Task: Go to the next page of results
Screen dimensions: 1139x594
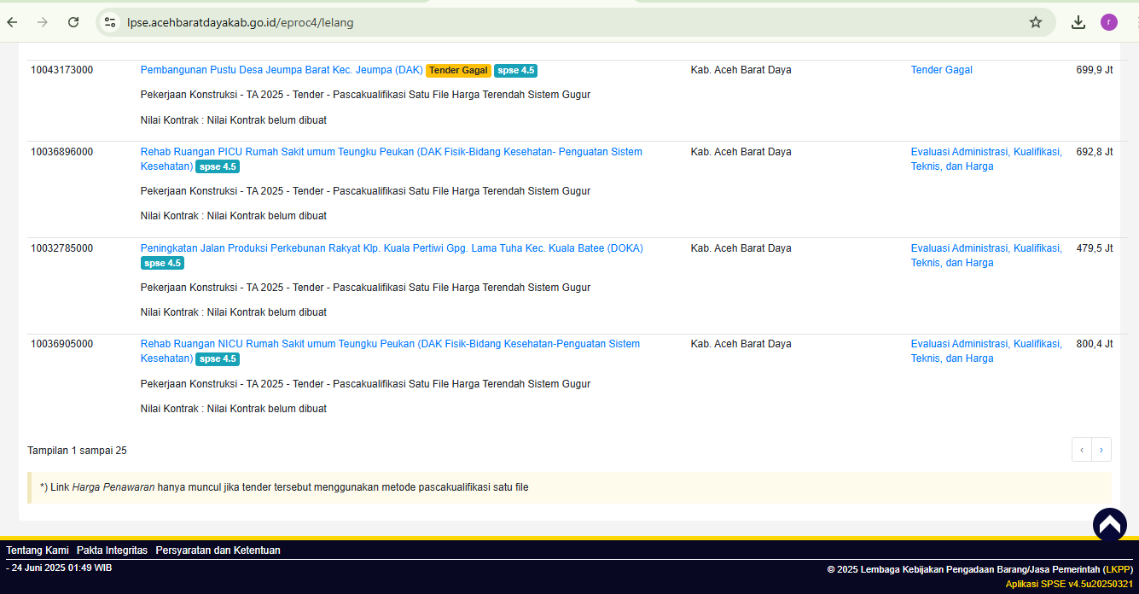Action: 1101,450
